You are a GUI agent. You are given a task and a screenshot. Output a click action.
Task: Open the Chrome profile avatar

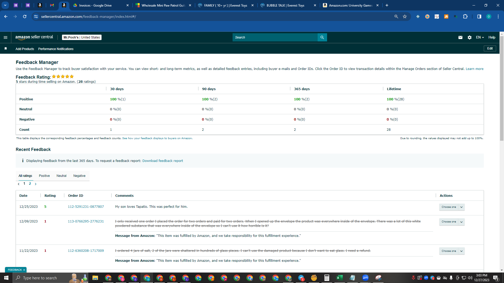[489, 17]
